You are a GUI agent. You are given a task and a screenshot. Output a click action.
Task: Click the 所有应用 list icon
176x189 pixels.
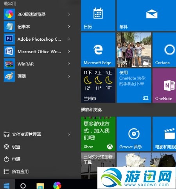pyautogui.click(x=6, y=171)
